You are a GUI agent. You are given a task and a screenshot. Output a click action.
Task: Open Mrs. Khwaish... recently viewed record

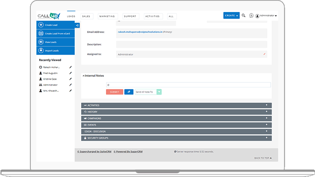pos(51,91)
